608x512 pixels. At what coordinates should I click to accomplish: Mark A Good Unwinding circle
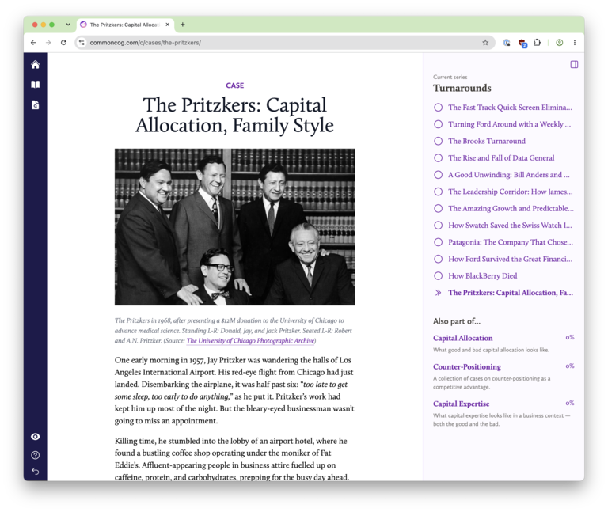pos(438,175)
